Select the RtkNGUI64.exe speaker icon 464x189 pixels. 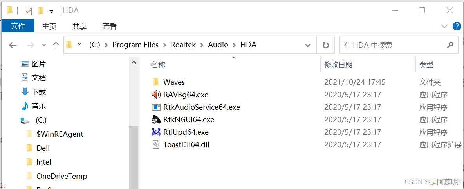[156, 119]
